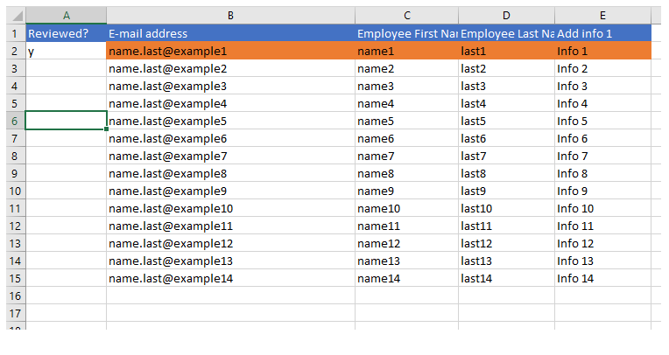This screenshot has width=669, height=355.
Task: Click cell name.last@example9
Action: 230,191
